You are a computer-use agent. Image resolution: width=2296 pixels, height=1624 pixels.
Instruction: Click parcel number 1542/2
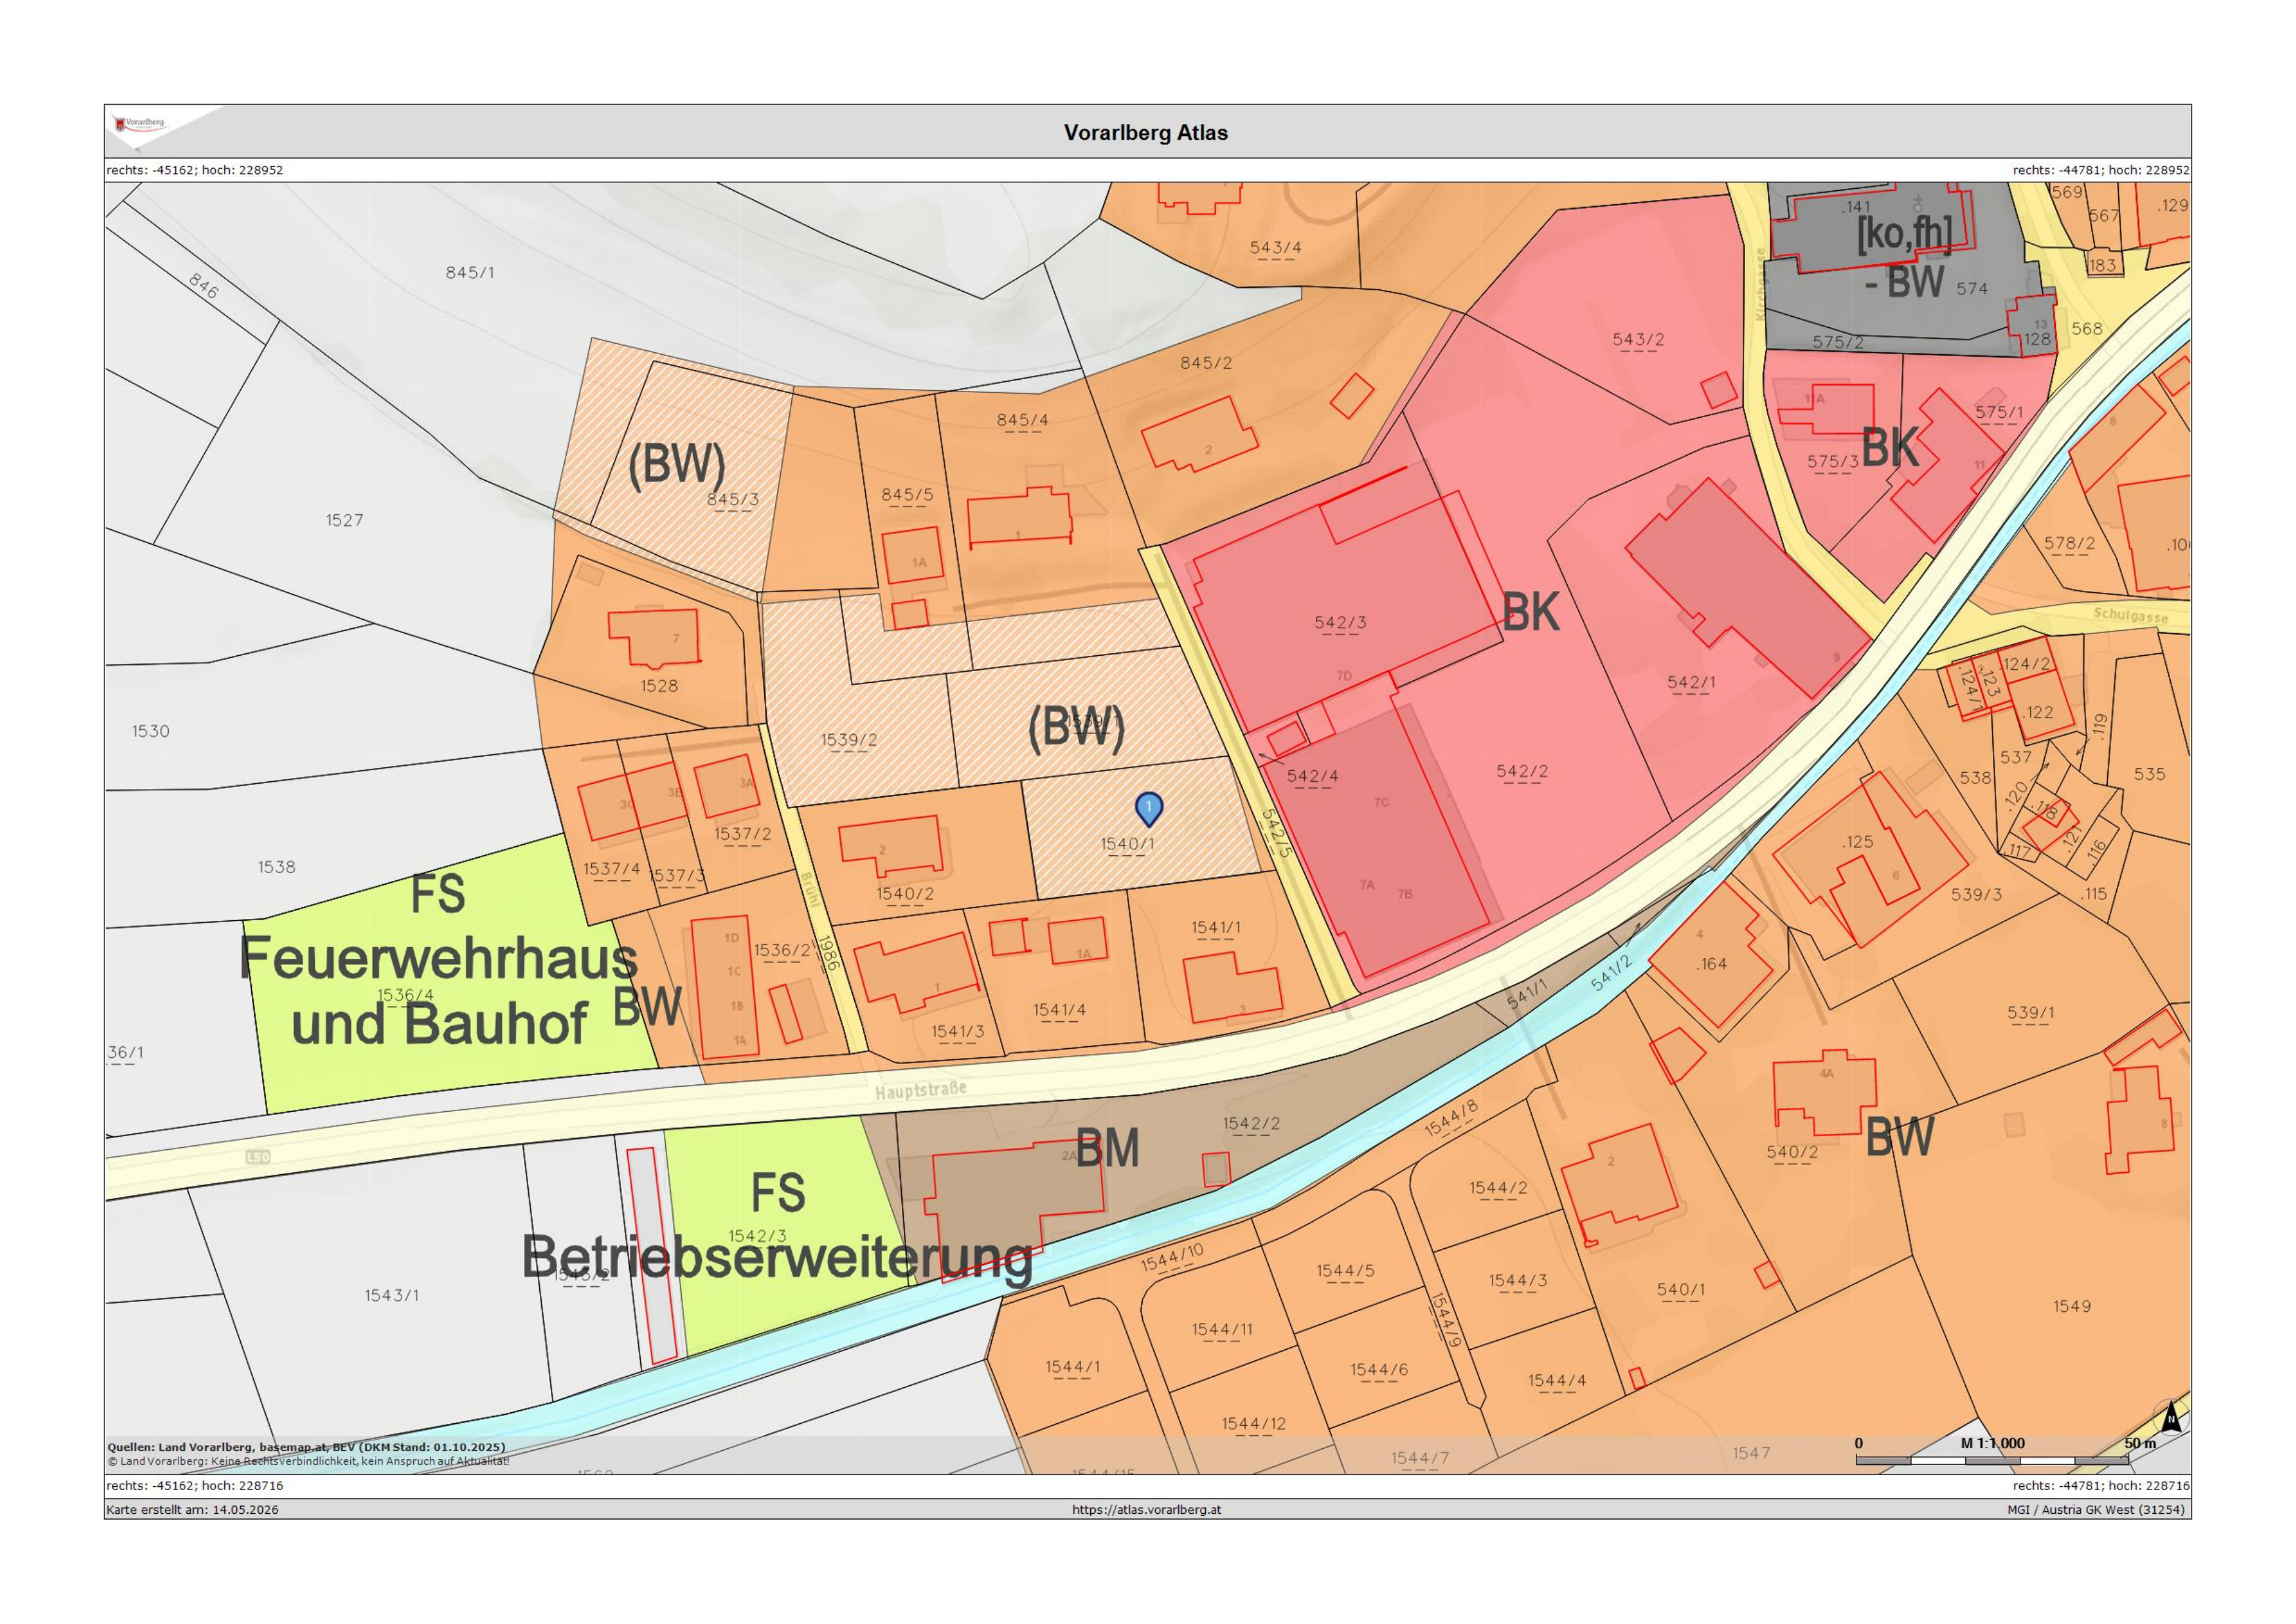(1251, 1123)
